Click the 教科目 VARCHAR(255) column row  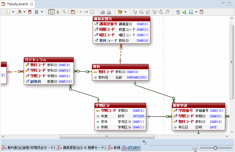coord(120,78)
